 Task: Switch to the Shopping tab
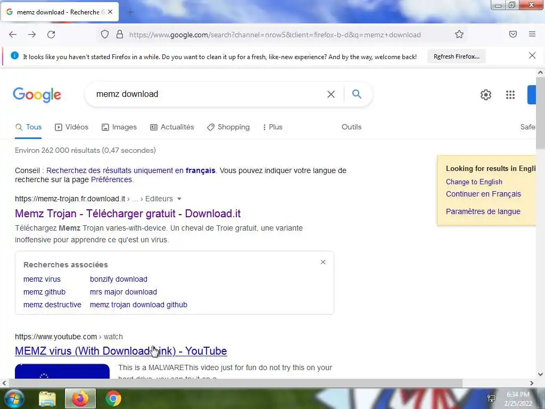[228, 127]
